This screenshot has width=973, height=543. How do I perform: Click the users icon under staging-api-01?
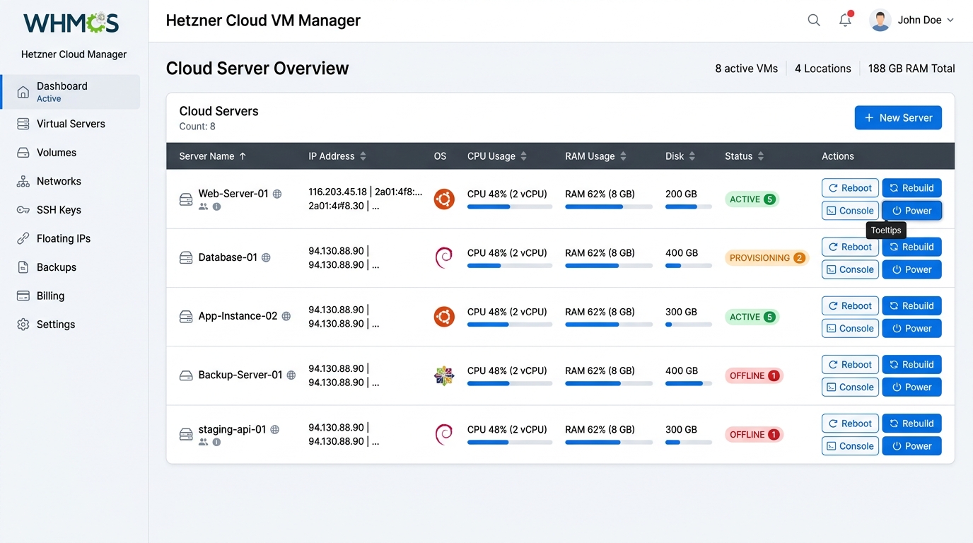pos(204,442)
